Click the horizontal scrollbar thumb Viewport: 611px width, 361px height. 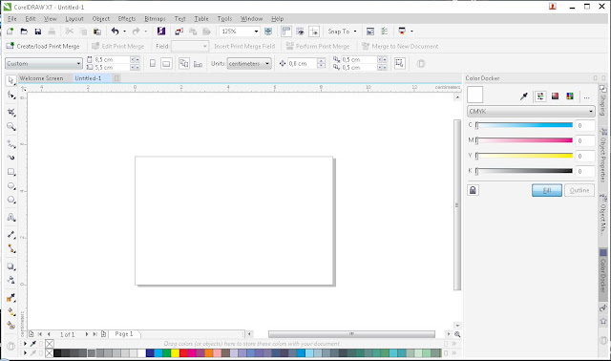tap(351, 334)
